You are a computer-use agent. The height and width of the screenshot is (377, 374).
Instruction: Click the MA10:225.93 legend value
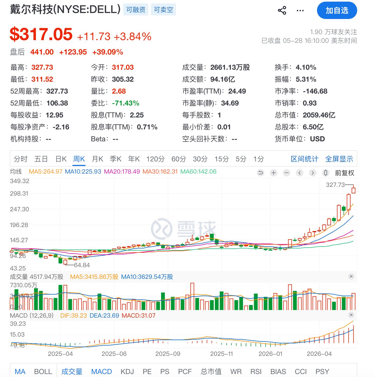pos(83,172)
